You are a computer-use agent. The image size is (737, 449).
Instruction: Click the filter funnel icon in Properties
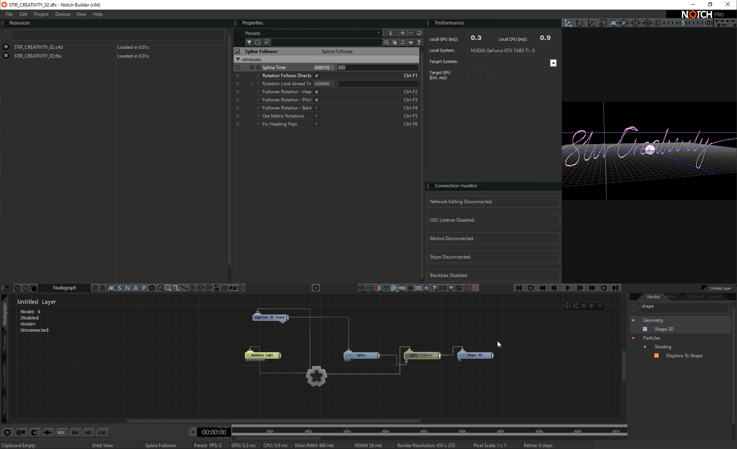click(x=249, y=43)
